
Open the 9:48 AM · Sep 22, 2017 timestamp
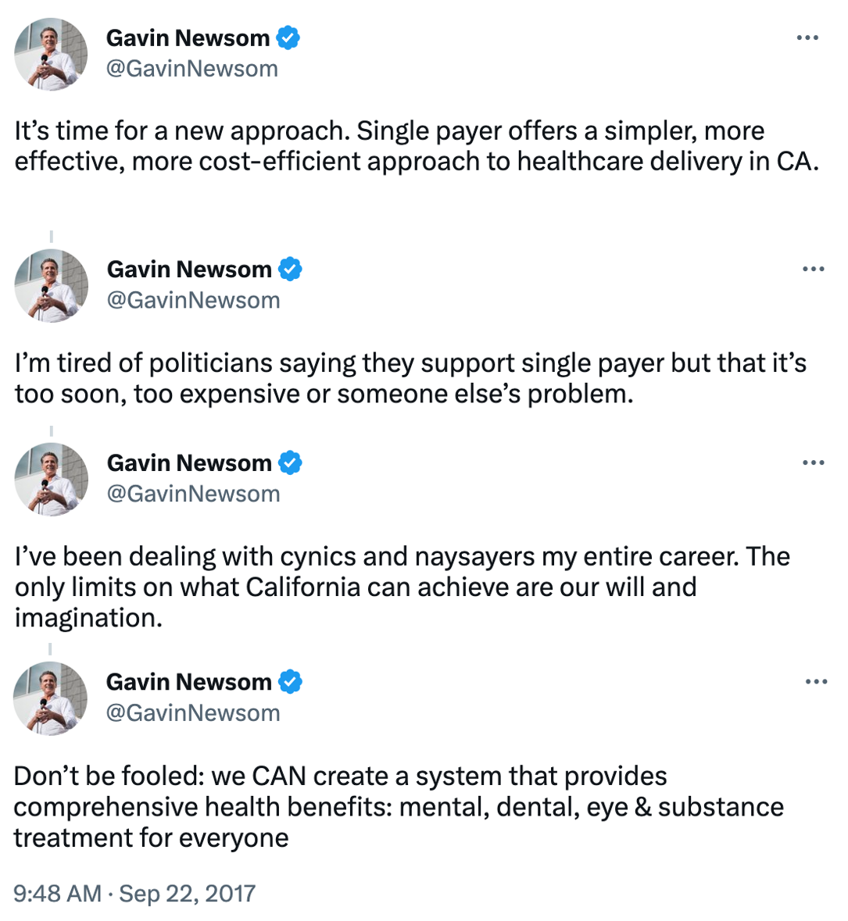point(134,894)
